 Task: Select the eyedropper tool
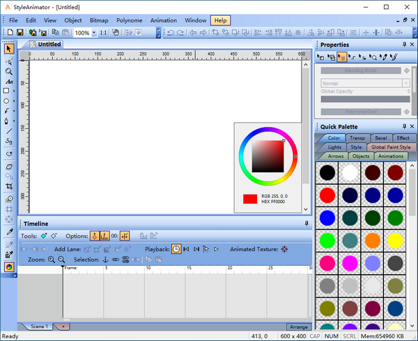pos(8,230)
